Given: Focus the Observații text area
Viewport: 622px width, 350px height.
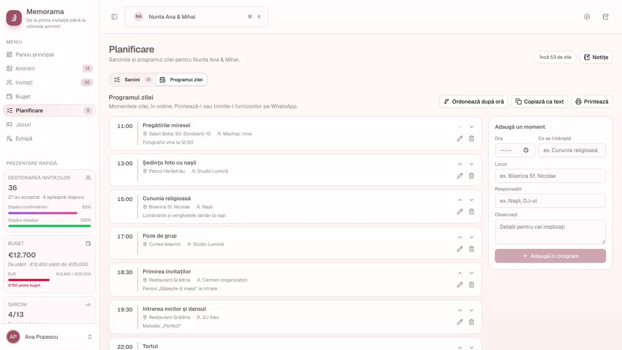Looking at the screenshot, I should pyautogui.click(x=550, y=232).
